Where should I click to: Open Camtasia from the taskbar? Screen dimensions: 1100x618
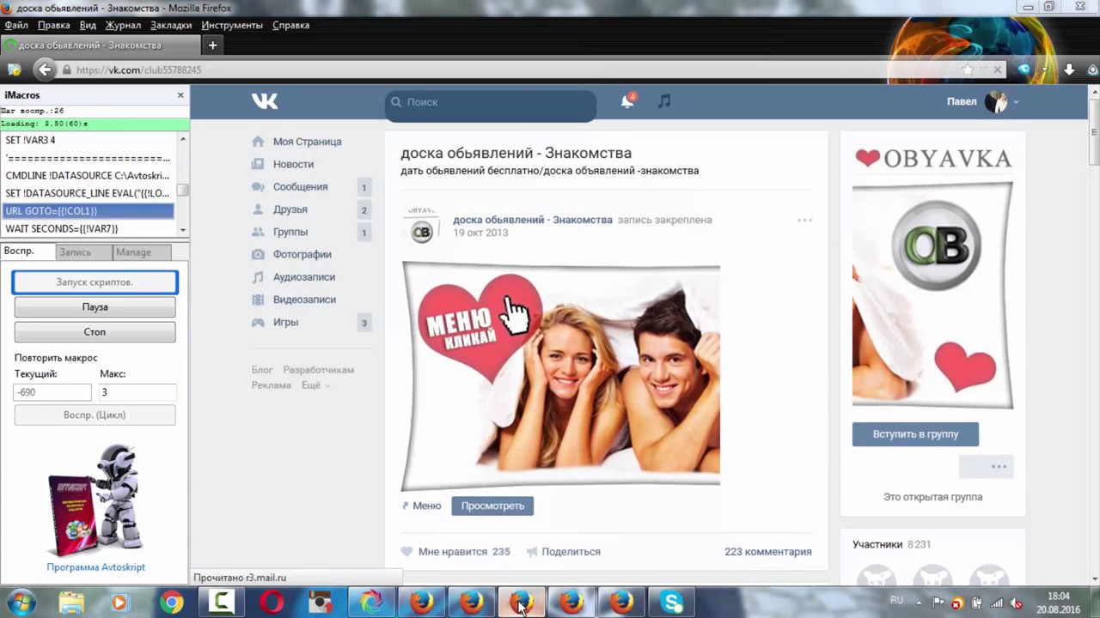pos(222,603)
